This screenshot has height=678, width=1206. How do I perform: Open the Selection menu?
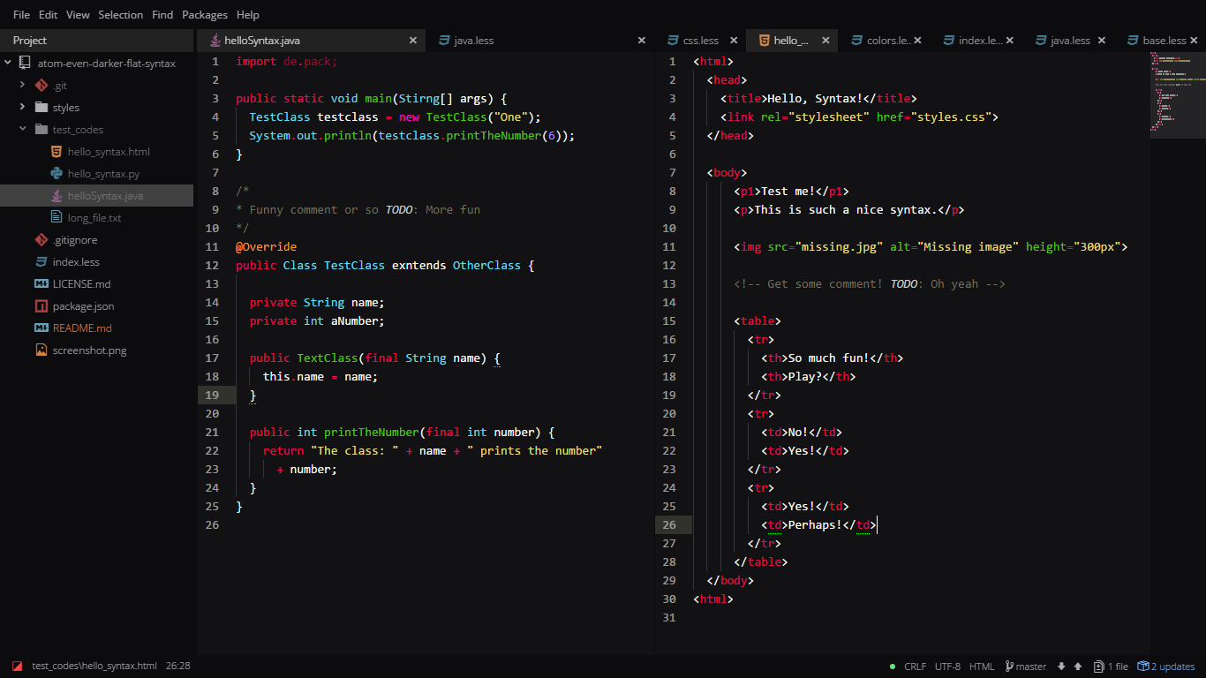(121, 14)
